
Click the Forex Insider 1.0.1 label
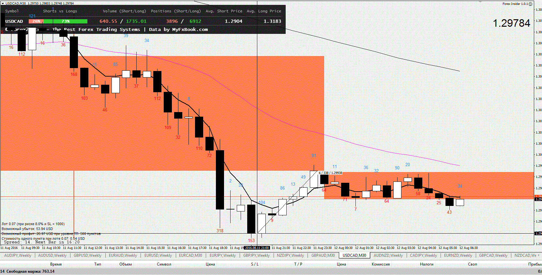click(515, 4)
